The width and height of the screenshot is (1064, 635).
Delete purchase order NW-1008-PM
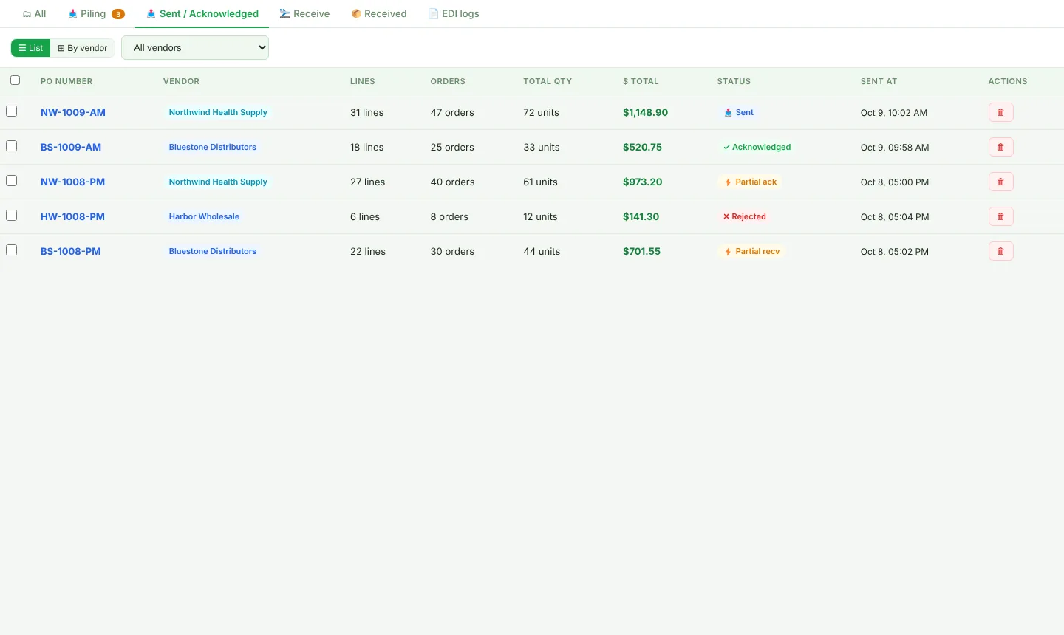point(1000,182)
